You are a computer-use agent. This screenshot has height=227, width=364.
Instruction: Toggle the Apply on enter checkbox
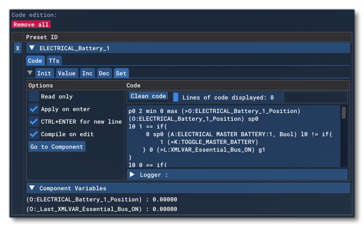click(x=34, y=109)
